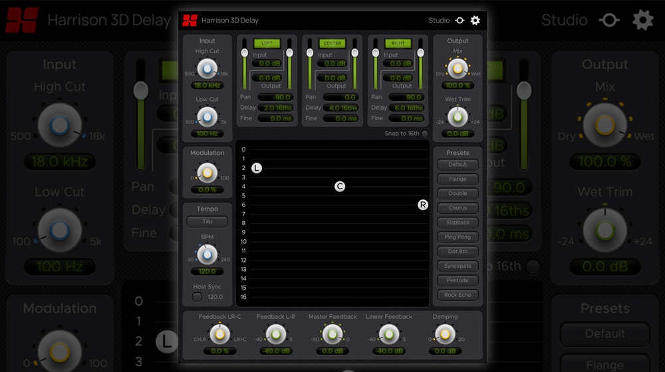Click the RIGHT Delay 6.0 16ths field
The width and height of the screenshot is (665, 372).
[406, 108]
